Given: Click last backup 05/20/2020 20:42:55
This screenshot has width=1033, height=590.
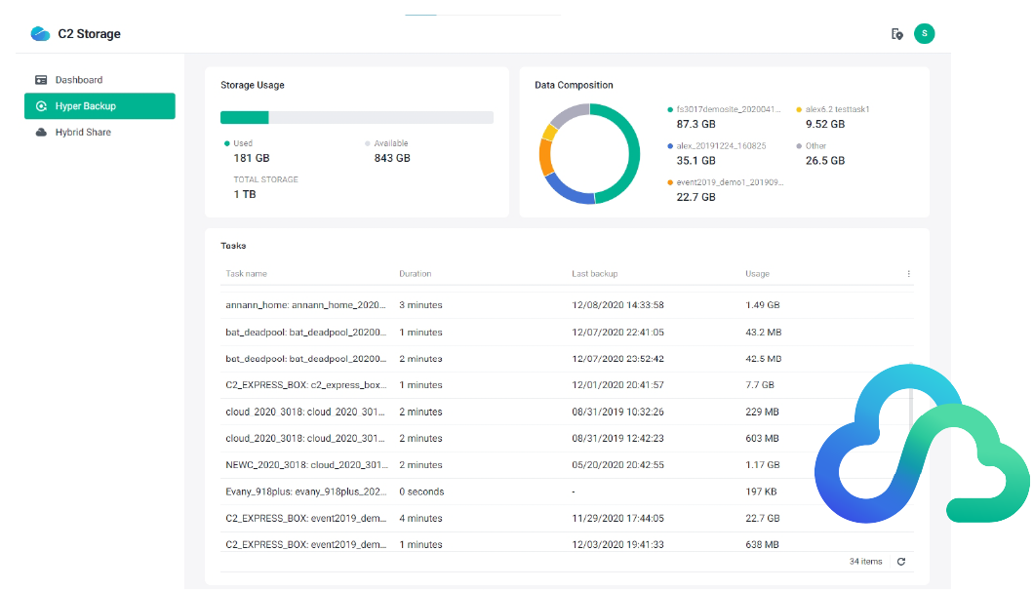Looking at the screenshot, I should coord(618,465).
